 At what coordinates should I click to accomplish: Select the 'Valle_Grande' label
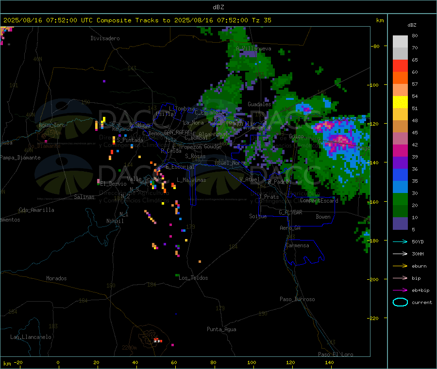[x=144, y=179]
